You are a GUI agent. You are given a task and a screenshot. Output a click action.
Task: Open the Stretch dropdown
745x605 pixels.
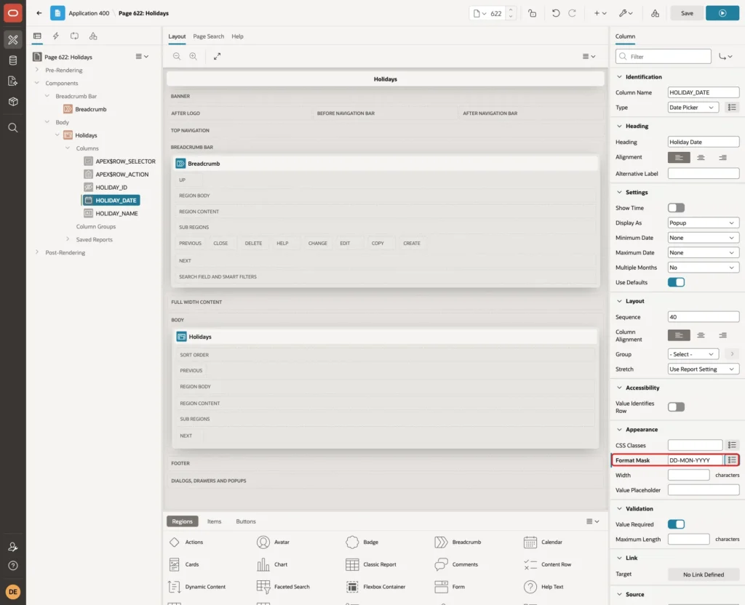[704, 369]
